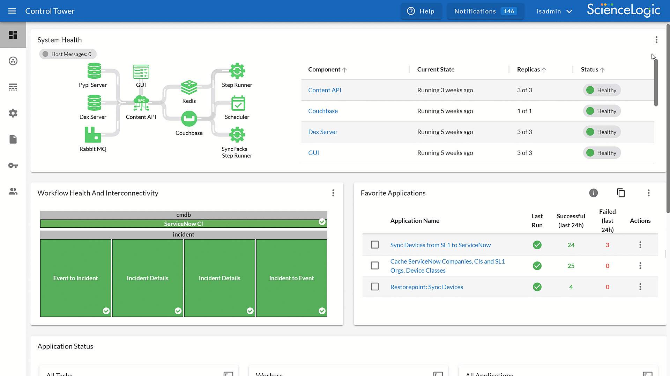Click the Control Tower title

tap(50, 11)
